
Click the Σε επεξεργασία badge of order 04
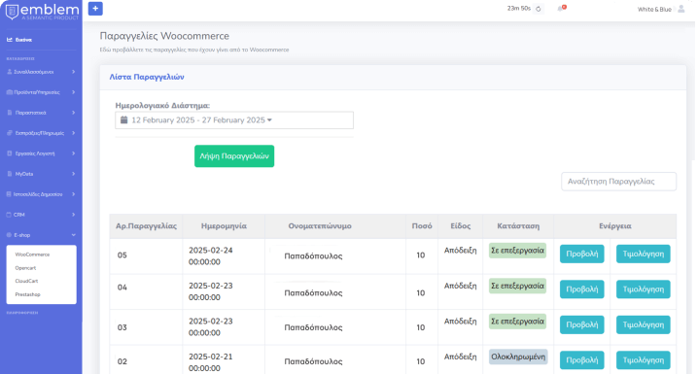click(517, 286)
